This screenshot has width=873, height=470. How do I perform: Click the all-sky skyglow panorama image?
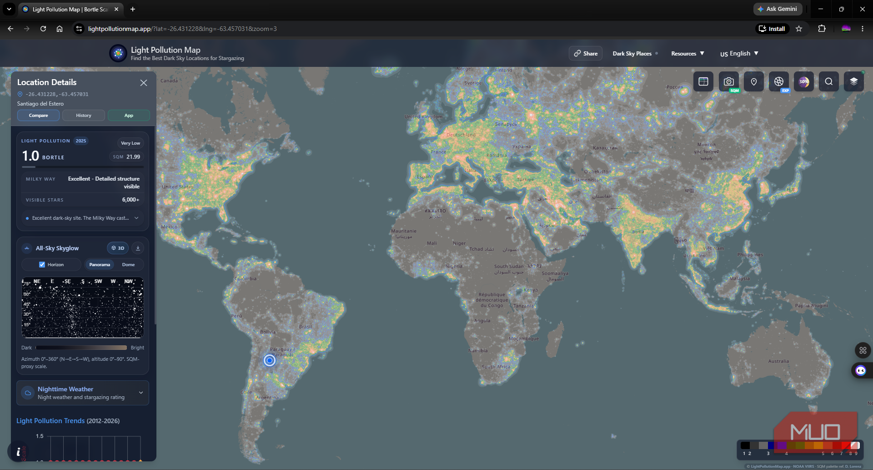83,308
